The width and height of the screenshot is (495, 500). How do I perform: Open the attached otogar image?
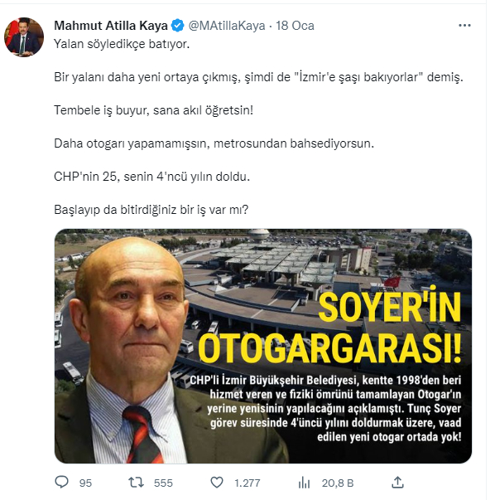263,346
